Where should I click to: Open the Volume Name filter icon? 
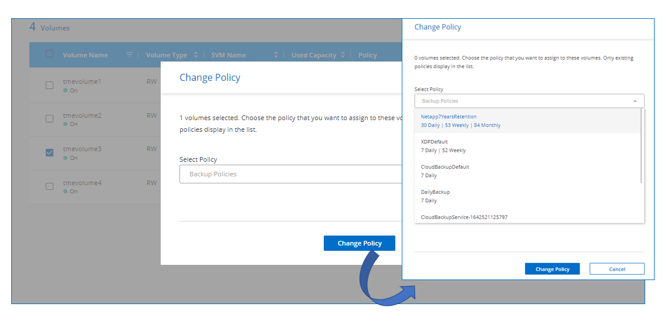(x=130, y=54)
